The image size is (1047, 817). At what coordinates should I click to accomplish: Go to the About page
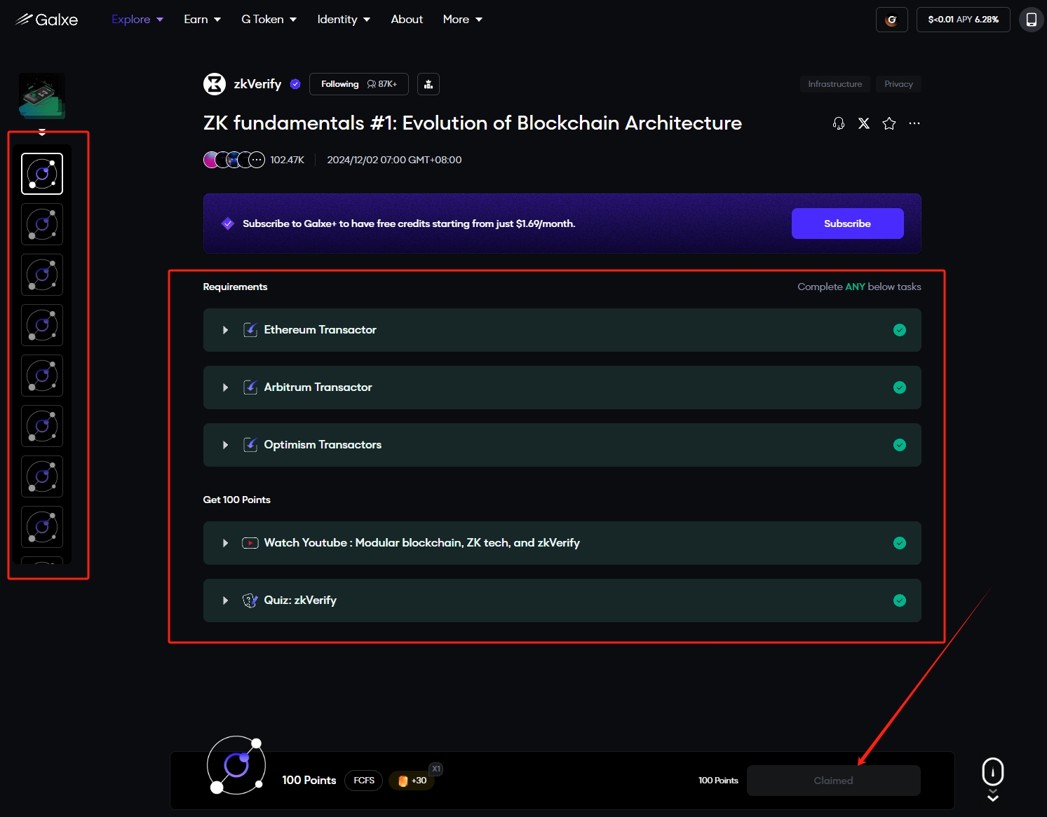406,20
